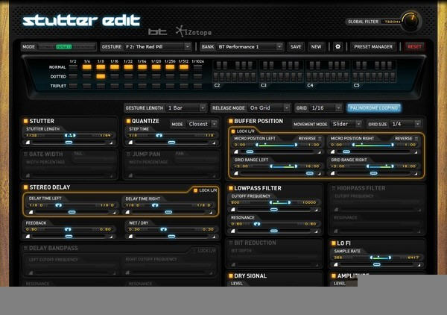Turn the Global Filter knob
Screen dimensions: 447x315
click(411, 21)
